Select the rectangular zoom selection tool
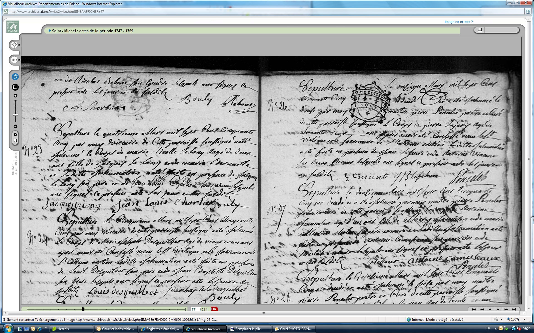Screen dimensions: 534x333 15,87
